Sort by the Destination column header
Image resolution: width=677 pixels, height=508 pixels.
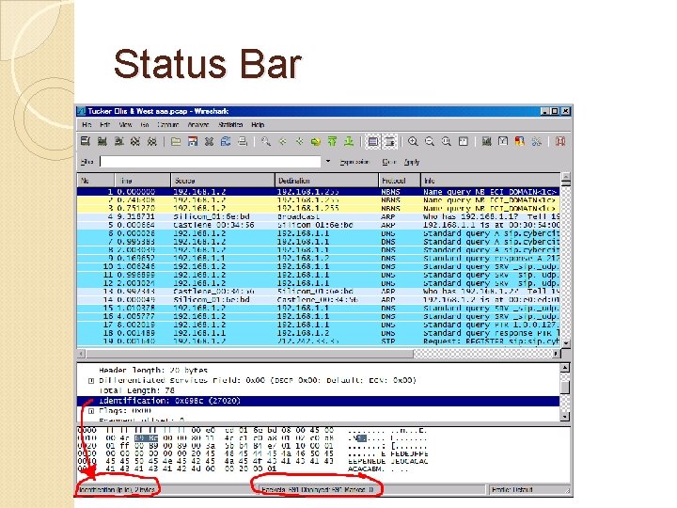[x=326, y=180]
